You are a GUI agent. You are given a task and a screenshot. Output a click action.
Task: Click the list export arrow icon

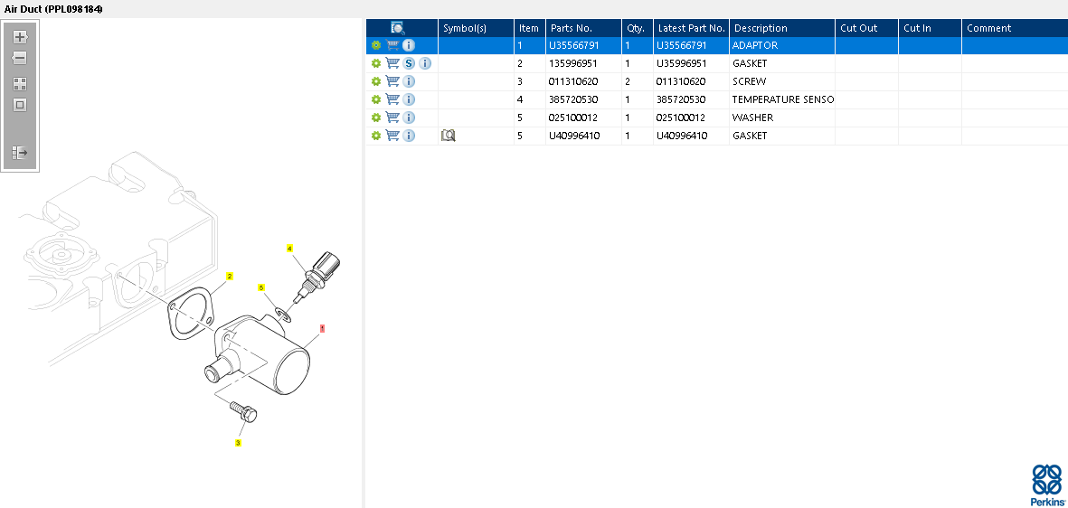click(x=20, y=153)
